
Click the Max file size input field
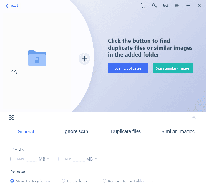click(31, 159)
